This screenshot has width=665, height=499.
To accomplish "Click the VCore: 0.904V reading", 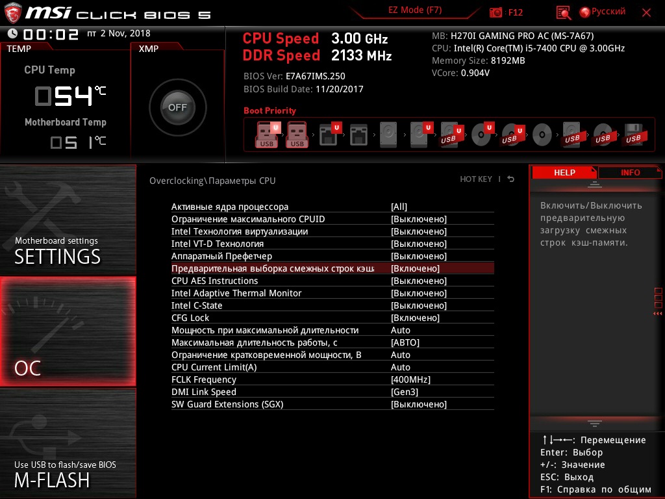I will 460,73.
